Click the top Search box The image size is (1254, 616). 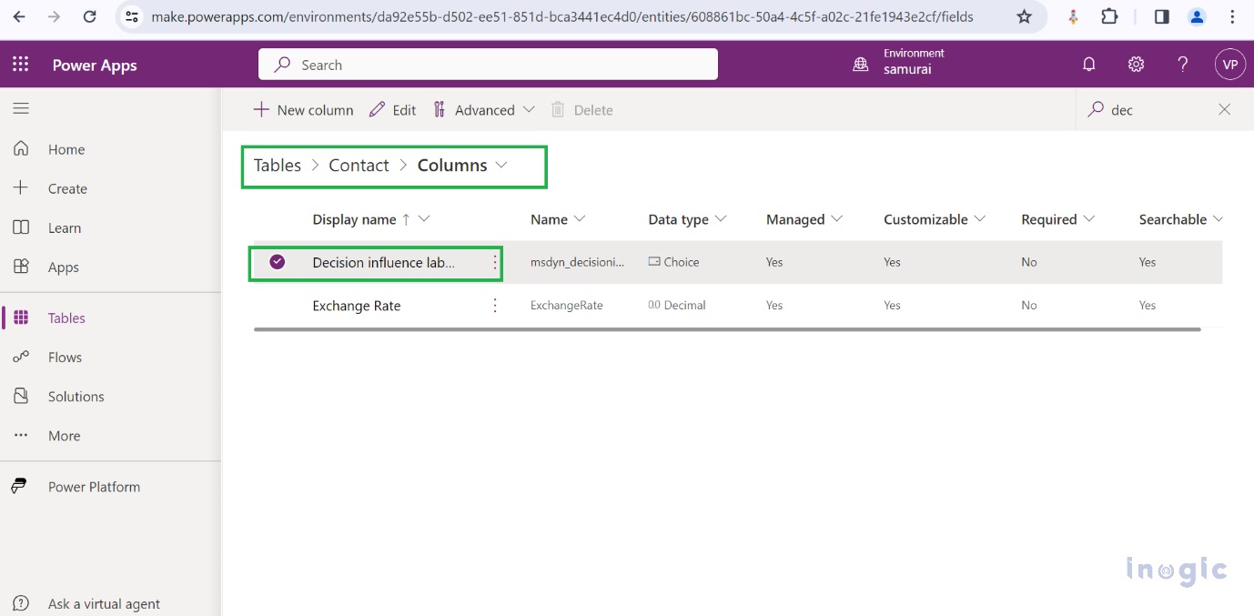pos(488,65)
